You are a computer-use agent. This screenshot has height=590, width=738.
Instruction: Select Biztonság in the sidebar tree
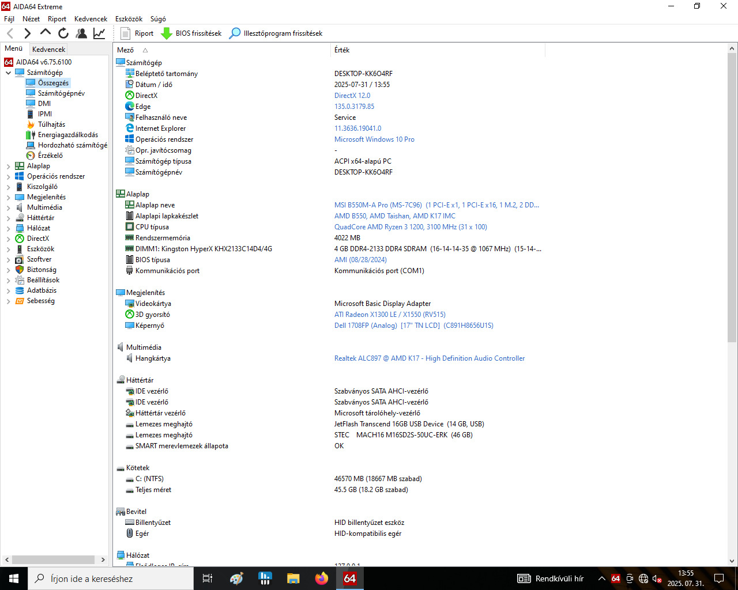[42, 270]
